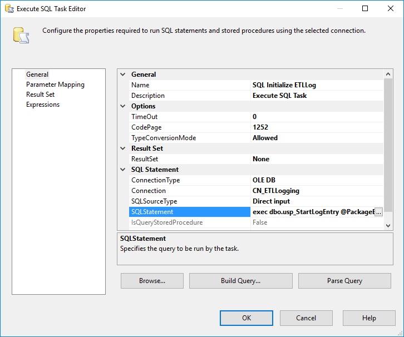
Task: Select the General page in left pane
Action: tap(37, 75)
